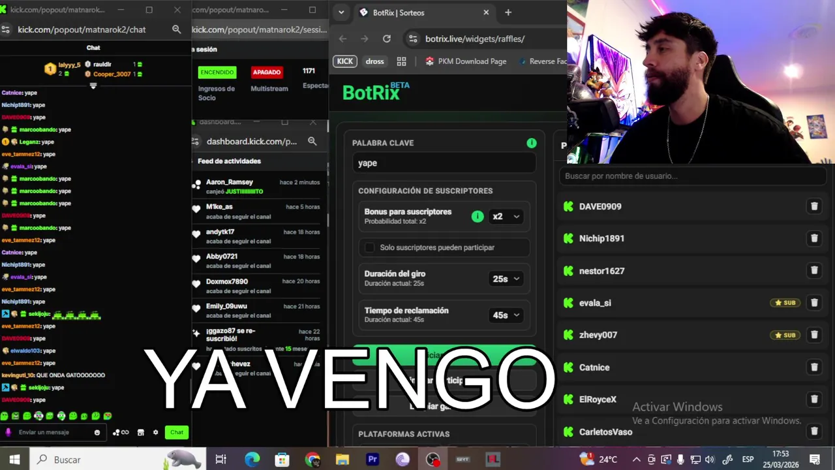
Task: Open the Windows Start menu
Action: (14, 460)
